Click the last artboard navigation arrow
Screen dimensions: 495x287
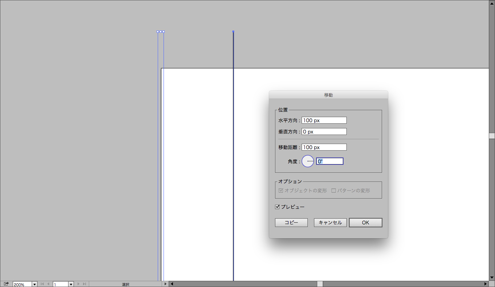pos(85,284)
